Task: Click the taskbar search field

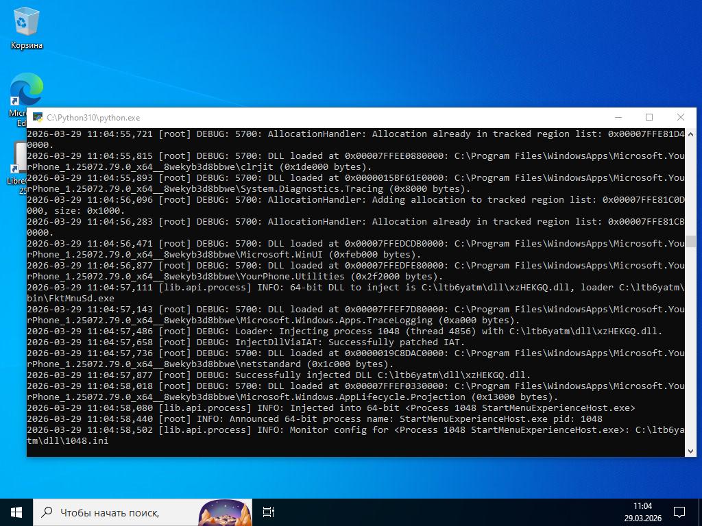Action: [x=117, y=512]
